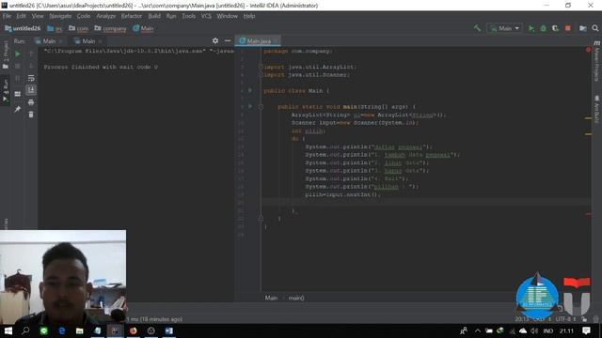The width and height of the screenshot is (602, 338).
Task: Open the File menu
Action: pos(7,16)
